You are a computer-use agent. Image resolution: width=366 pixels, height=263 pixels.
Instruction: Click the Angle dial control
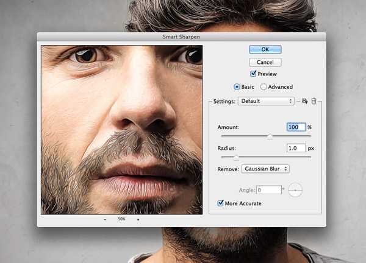(295, 190)
